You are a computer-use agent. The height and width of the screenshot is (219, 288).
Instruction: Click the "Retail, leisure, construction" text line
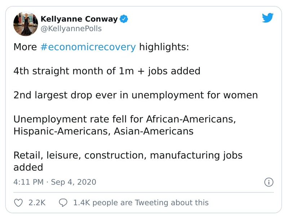point(128,155)
